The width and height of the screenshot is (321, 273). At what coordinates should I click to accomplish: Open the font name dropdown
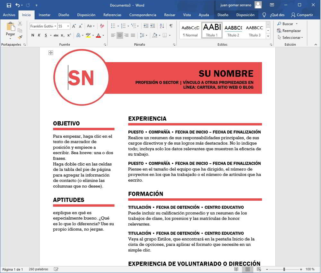tap(56, 26)
